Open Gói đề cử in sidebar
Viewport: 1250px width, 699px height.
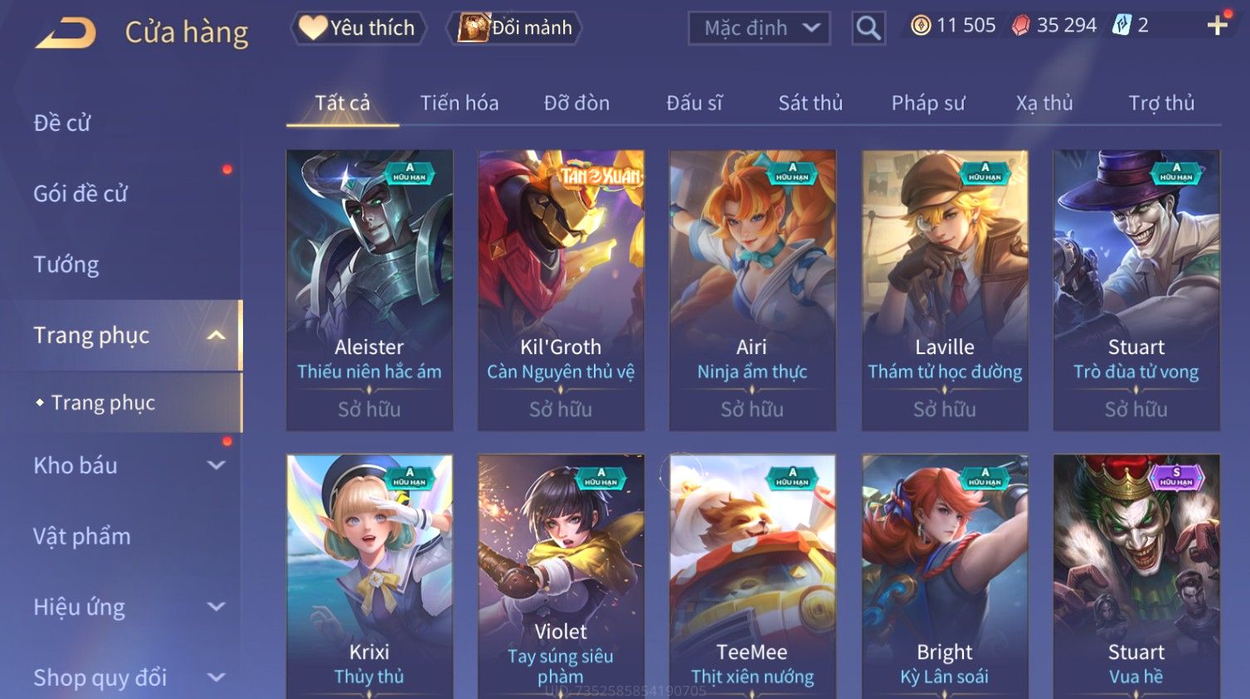[x=80, y=193]
